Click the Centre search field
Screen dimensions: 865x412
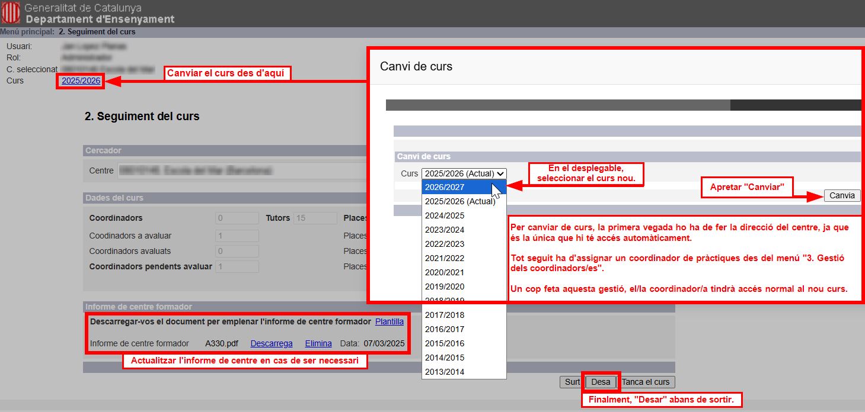click(x=243, y=170)
